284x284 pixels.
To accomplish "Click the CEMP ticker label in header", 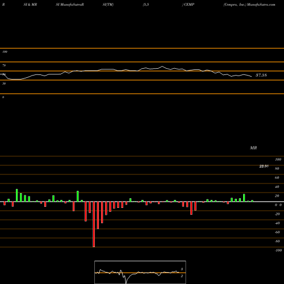I will click(x=189, y=5).
